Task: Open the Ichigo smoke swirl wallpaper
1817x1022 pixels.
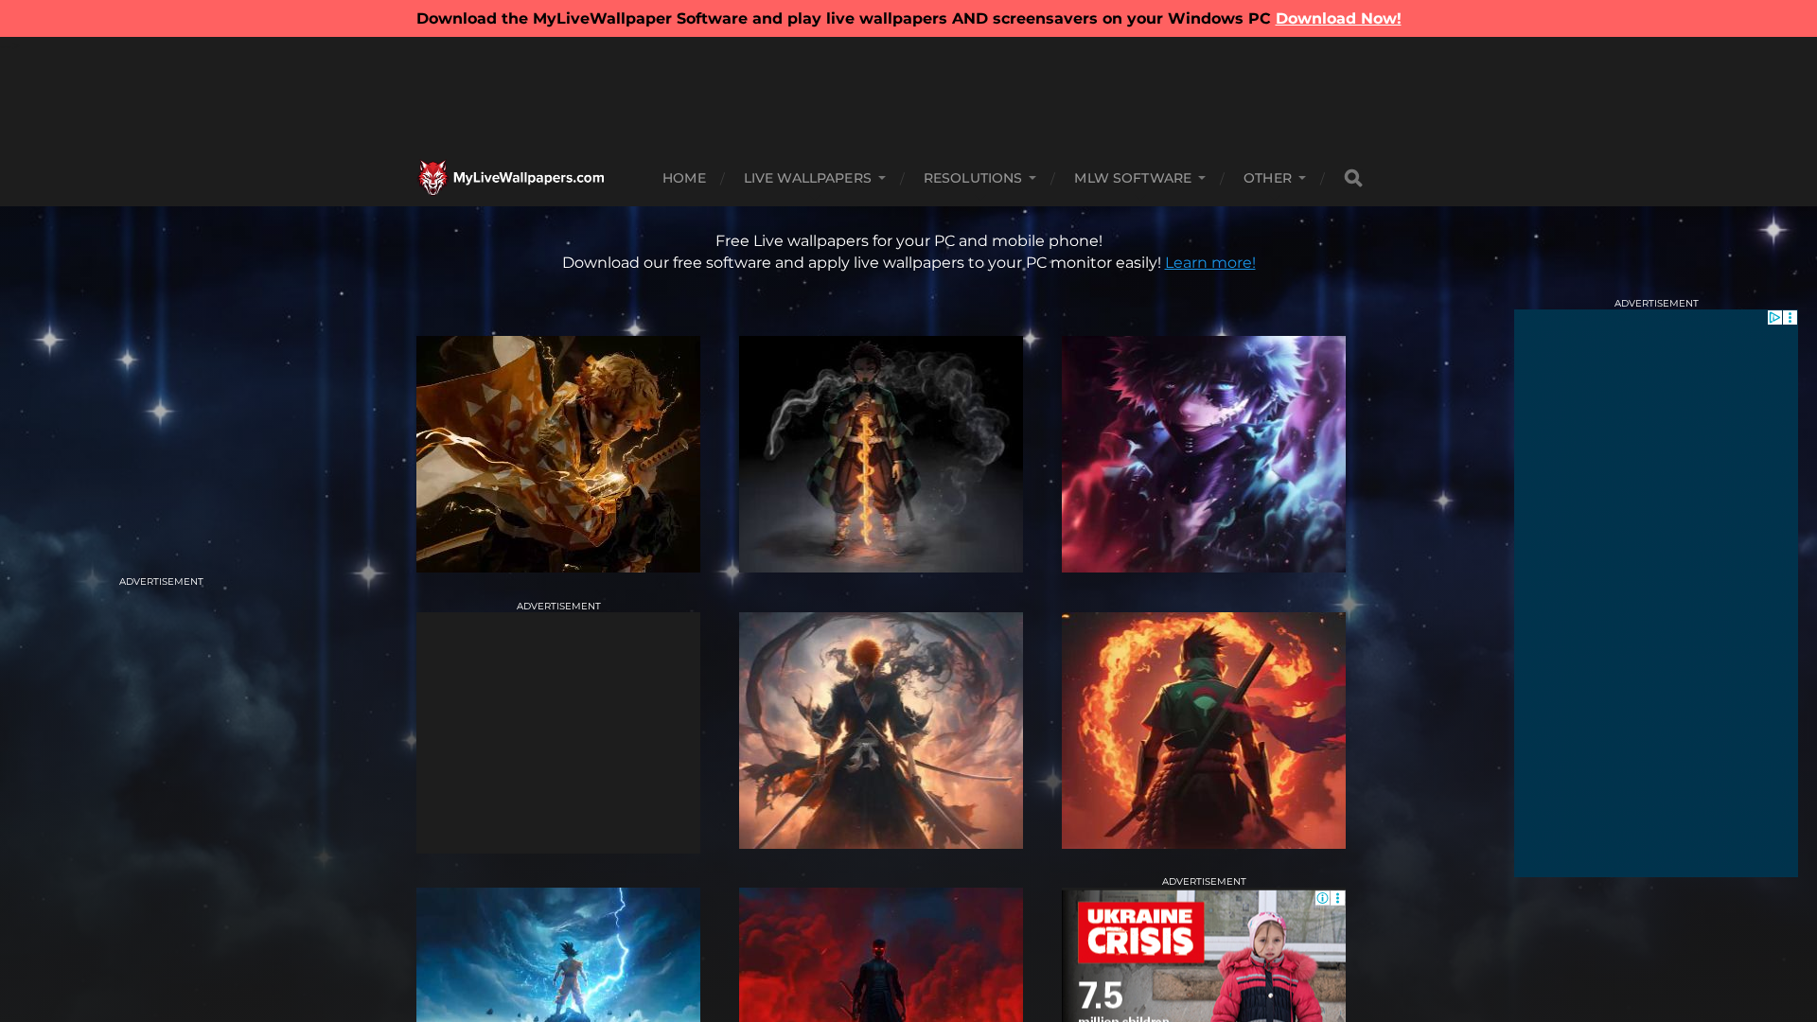Action: point(880,731)
